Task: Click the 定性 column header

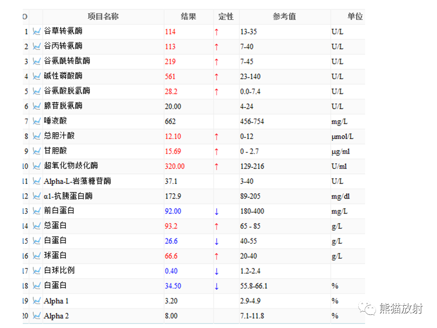Action: point(226,16)
